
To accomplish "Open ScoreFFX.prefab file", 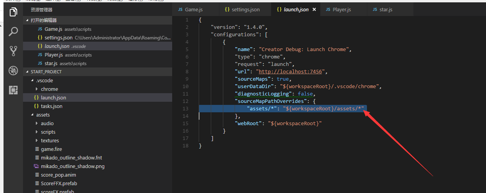I will tap(97, 183).
